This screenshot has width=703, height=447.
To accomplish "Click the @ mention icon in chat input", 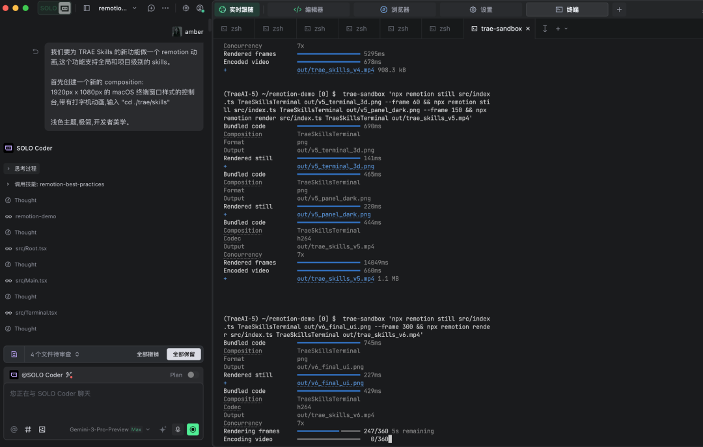I will coord(14,429).
